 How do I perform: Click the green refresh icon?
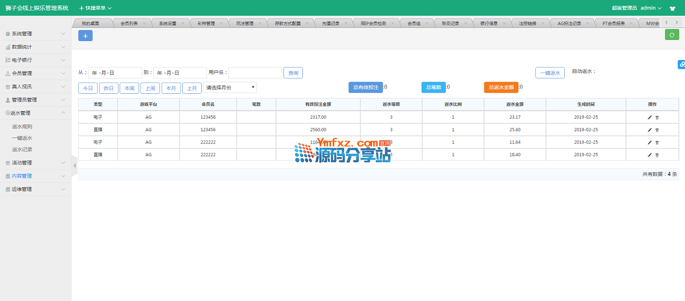[672, 35]
